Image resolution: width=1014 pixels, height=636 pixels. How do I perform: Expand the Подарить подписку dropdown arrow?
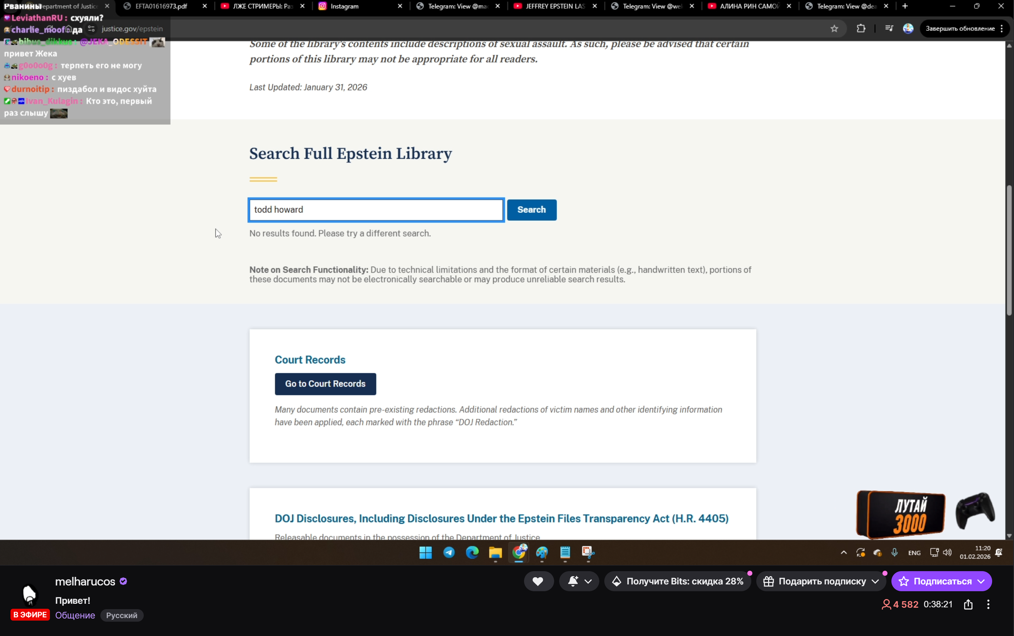pyautogui.click(x=876, y=581)
